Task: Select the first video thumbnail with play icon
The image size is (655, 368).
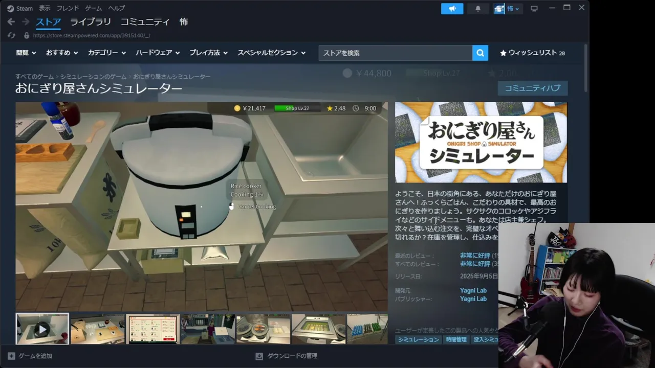Action: pyautogui.click(x=42, y=329)
